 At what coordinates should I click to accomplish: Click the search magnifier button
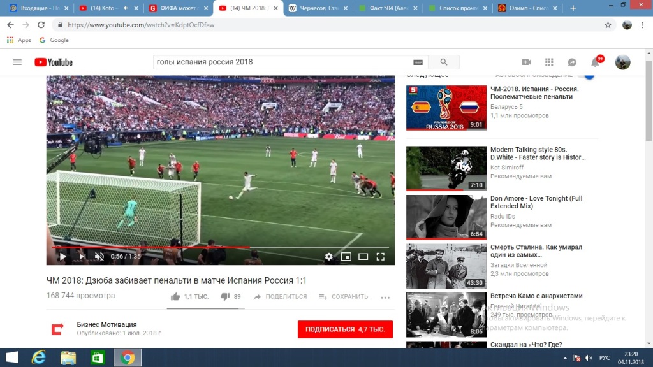tap(444, 62)
